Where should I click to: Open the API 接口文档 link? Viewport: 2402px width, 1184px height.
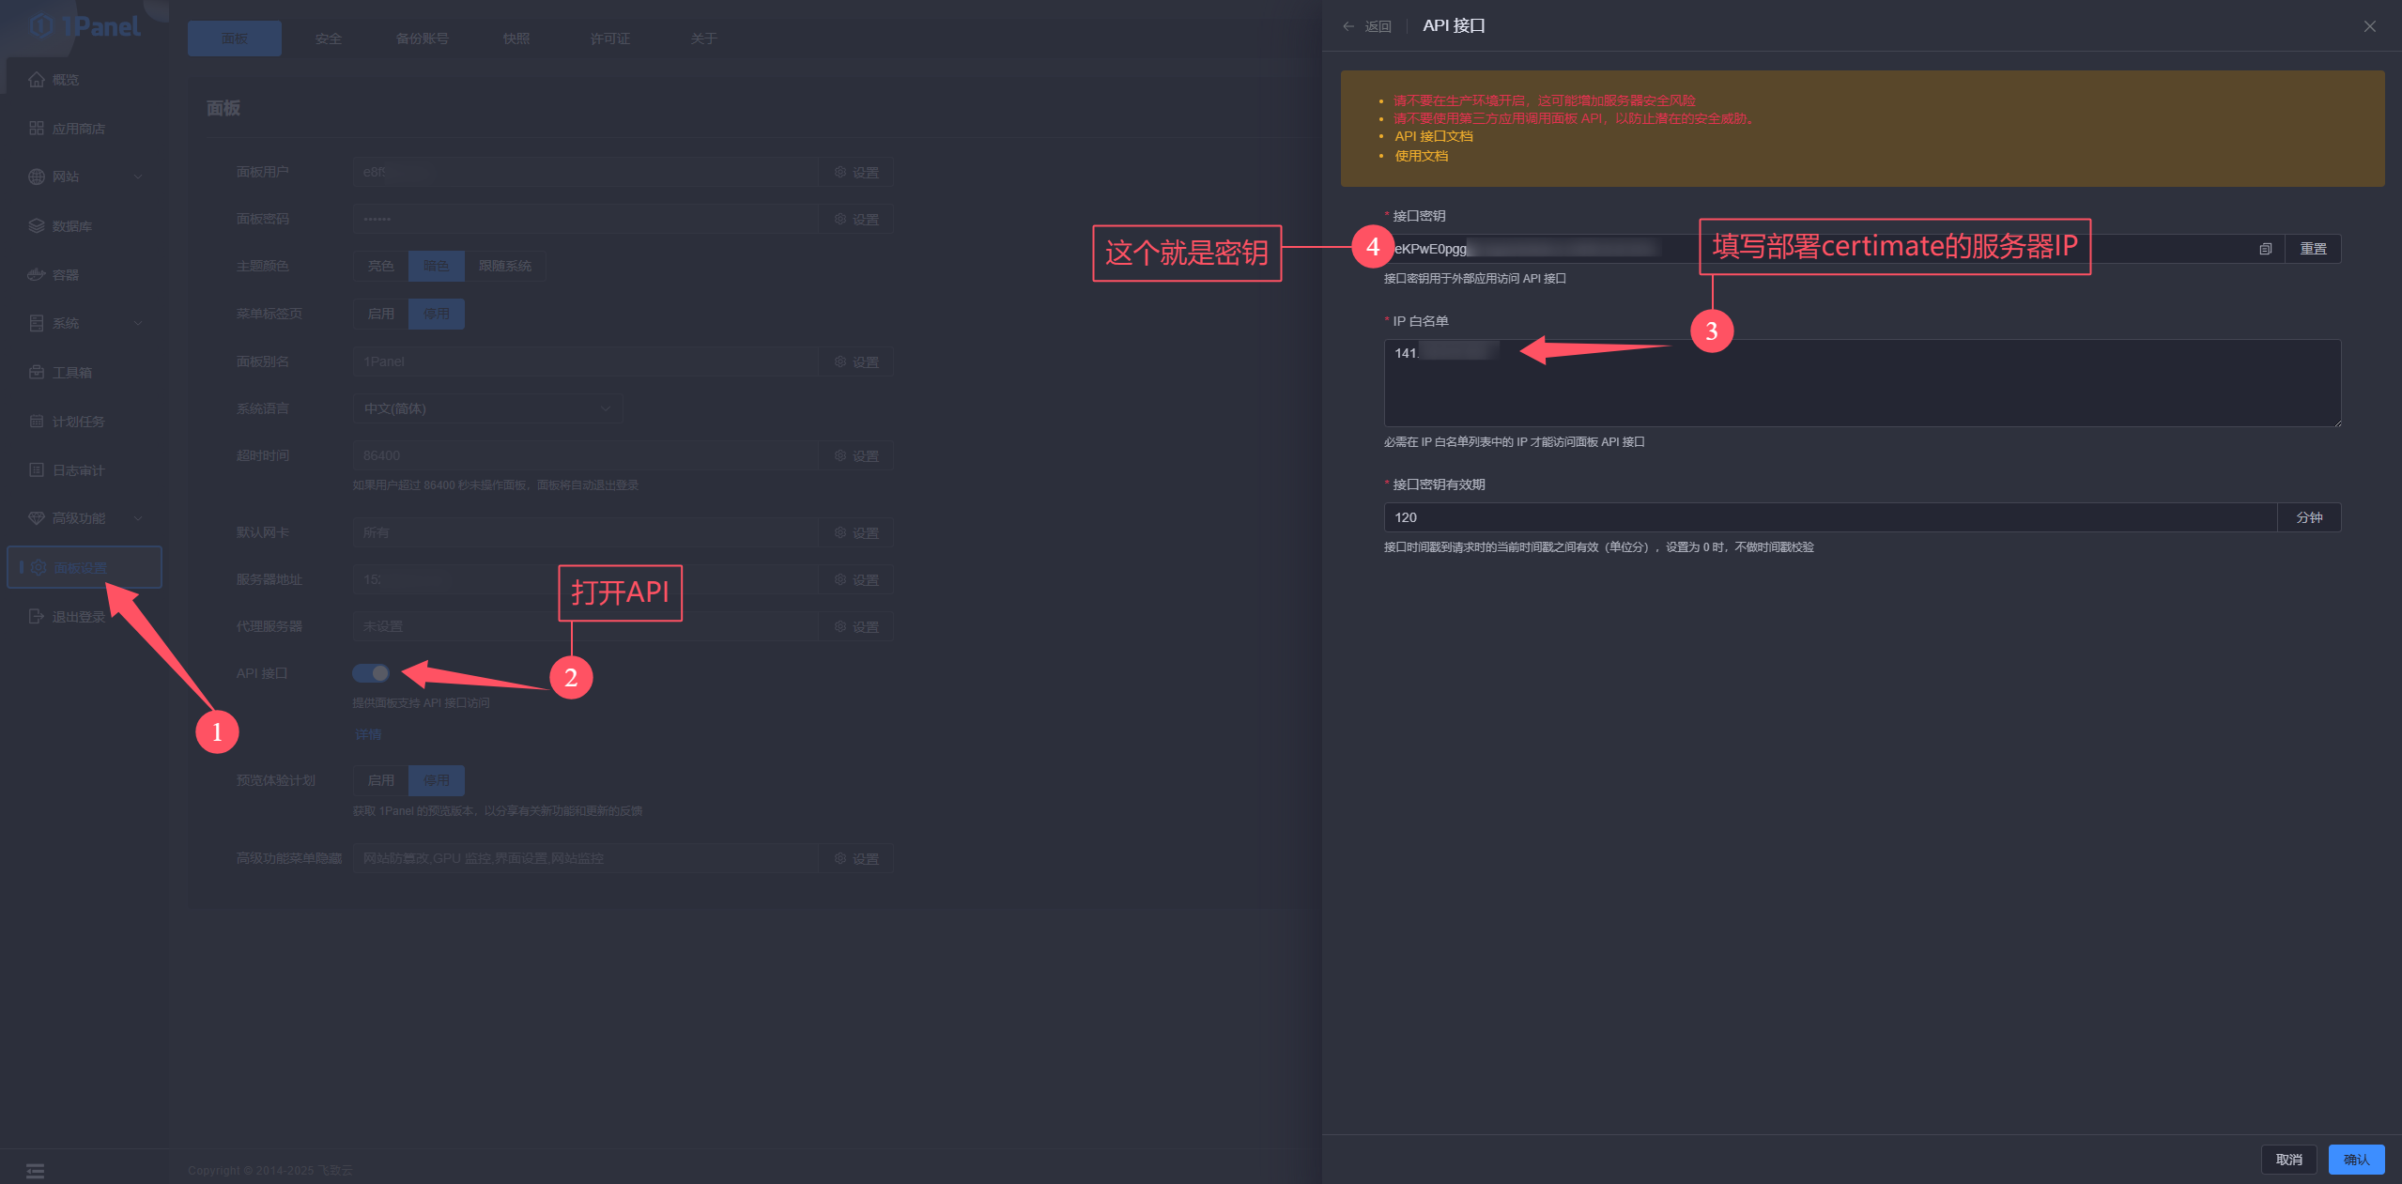[1434, 137]
